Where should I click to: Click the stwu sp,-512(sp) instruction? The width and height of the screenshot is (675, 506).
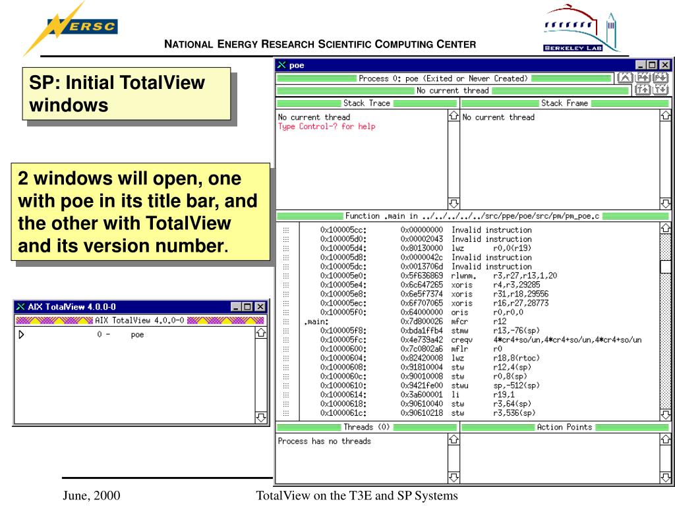495,385
